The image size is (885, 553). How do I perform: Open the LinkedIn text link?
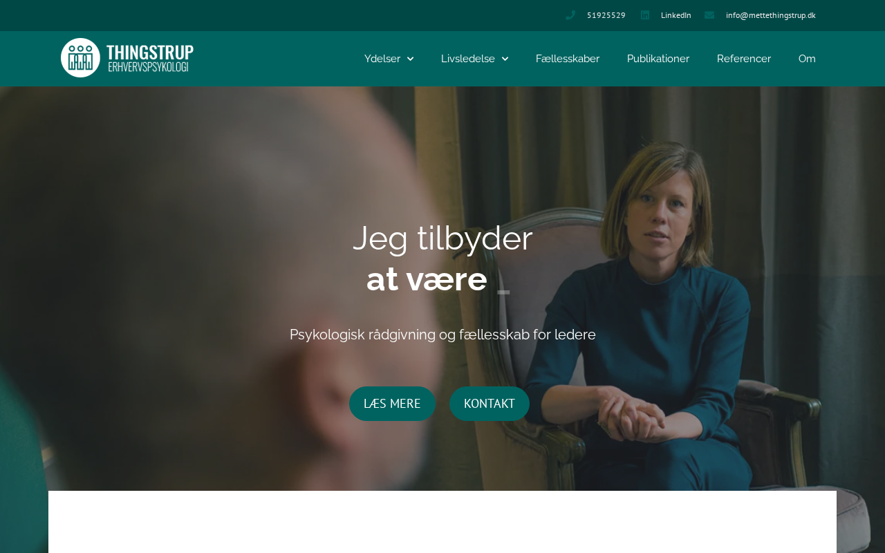pos(676,15)
